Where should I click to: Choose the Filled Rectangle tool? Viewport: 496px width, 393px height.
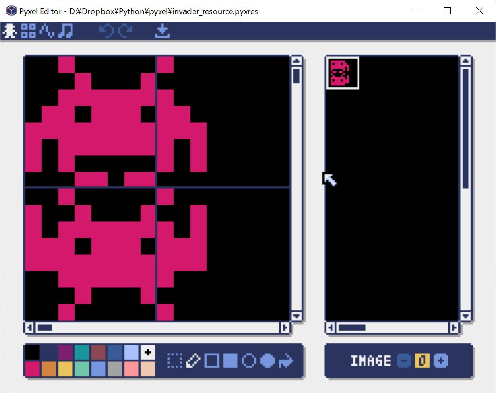click(230, 361)
